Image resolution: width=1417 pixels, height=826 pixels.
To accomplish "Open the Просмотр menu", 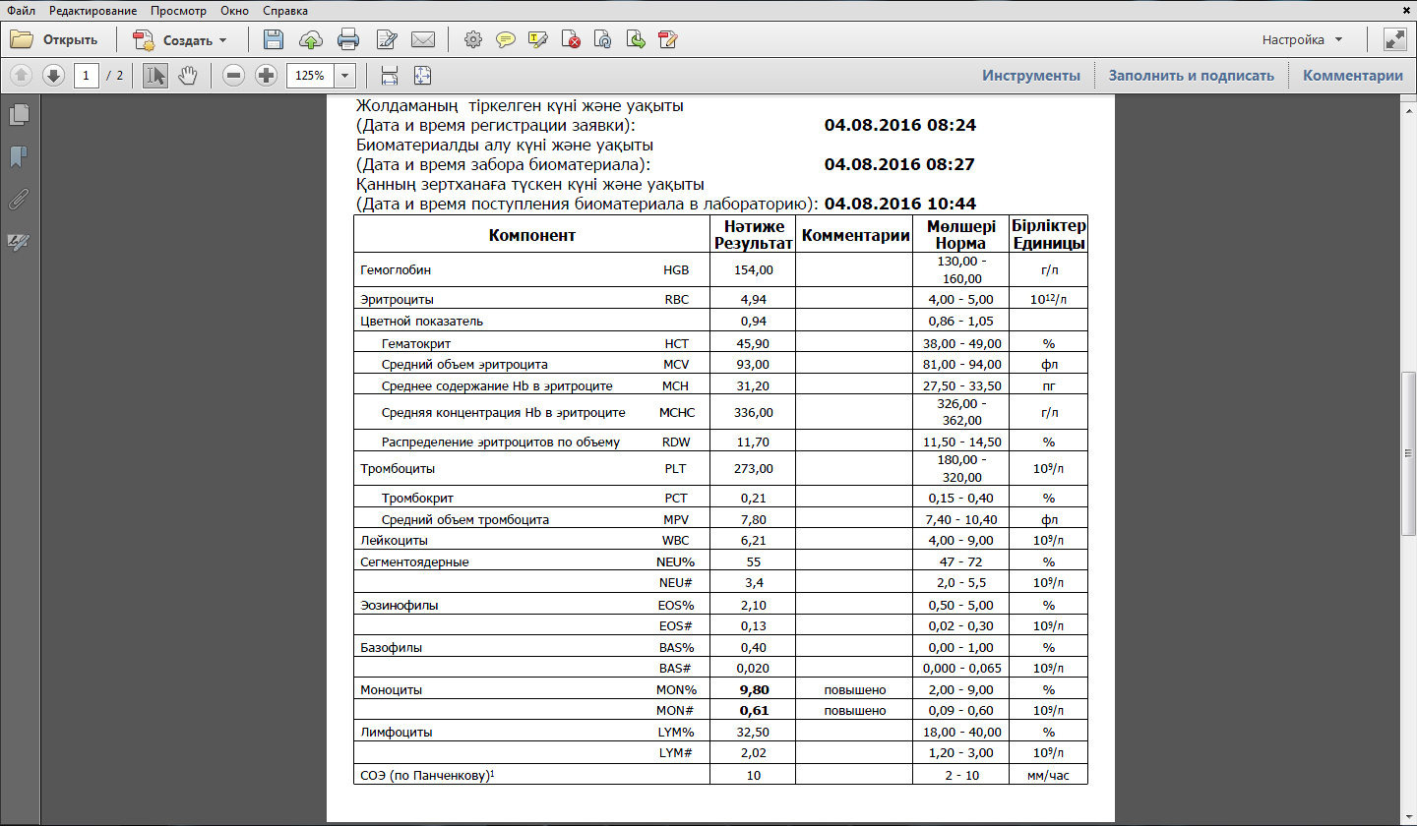I will click(178, 11).
